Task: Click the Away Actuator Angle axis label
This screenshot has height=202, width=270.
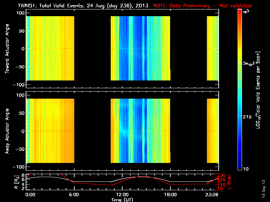Action: pos(7,131)
